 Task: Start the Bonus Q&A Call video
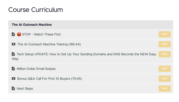[164, 79]
